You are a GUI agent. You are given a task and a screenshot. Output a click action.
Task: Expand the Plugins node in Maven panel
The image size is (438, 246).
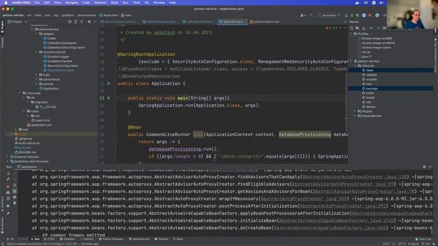[355, 111]
